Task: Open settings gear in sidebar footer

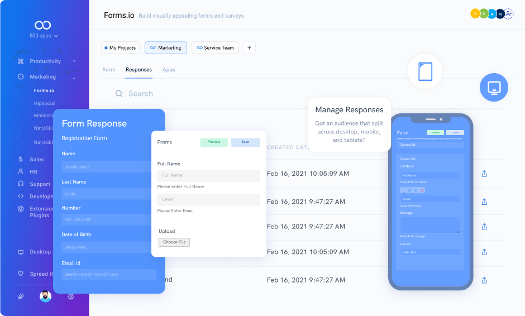Action: [71, 296]
